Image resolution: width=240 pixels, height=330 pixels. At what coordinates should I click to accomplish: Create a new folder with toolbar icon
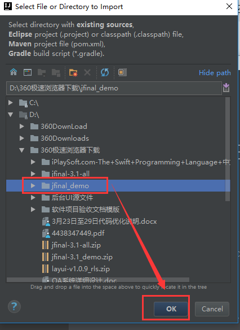click(x=73, y=72)
